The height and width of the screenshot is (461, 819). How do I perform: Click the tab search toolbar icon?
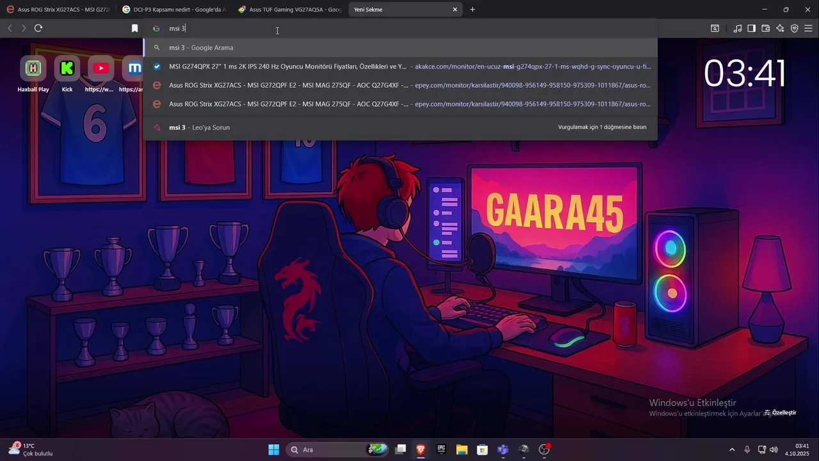715,28
